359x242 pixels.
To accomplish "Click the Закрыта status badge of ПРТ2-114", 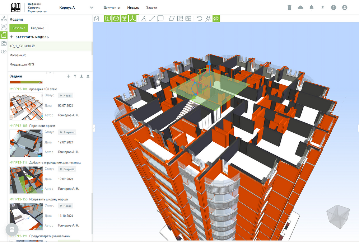I will (x=67, y=169).
